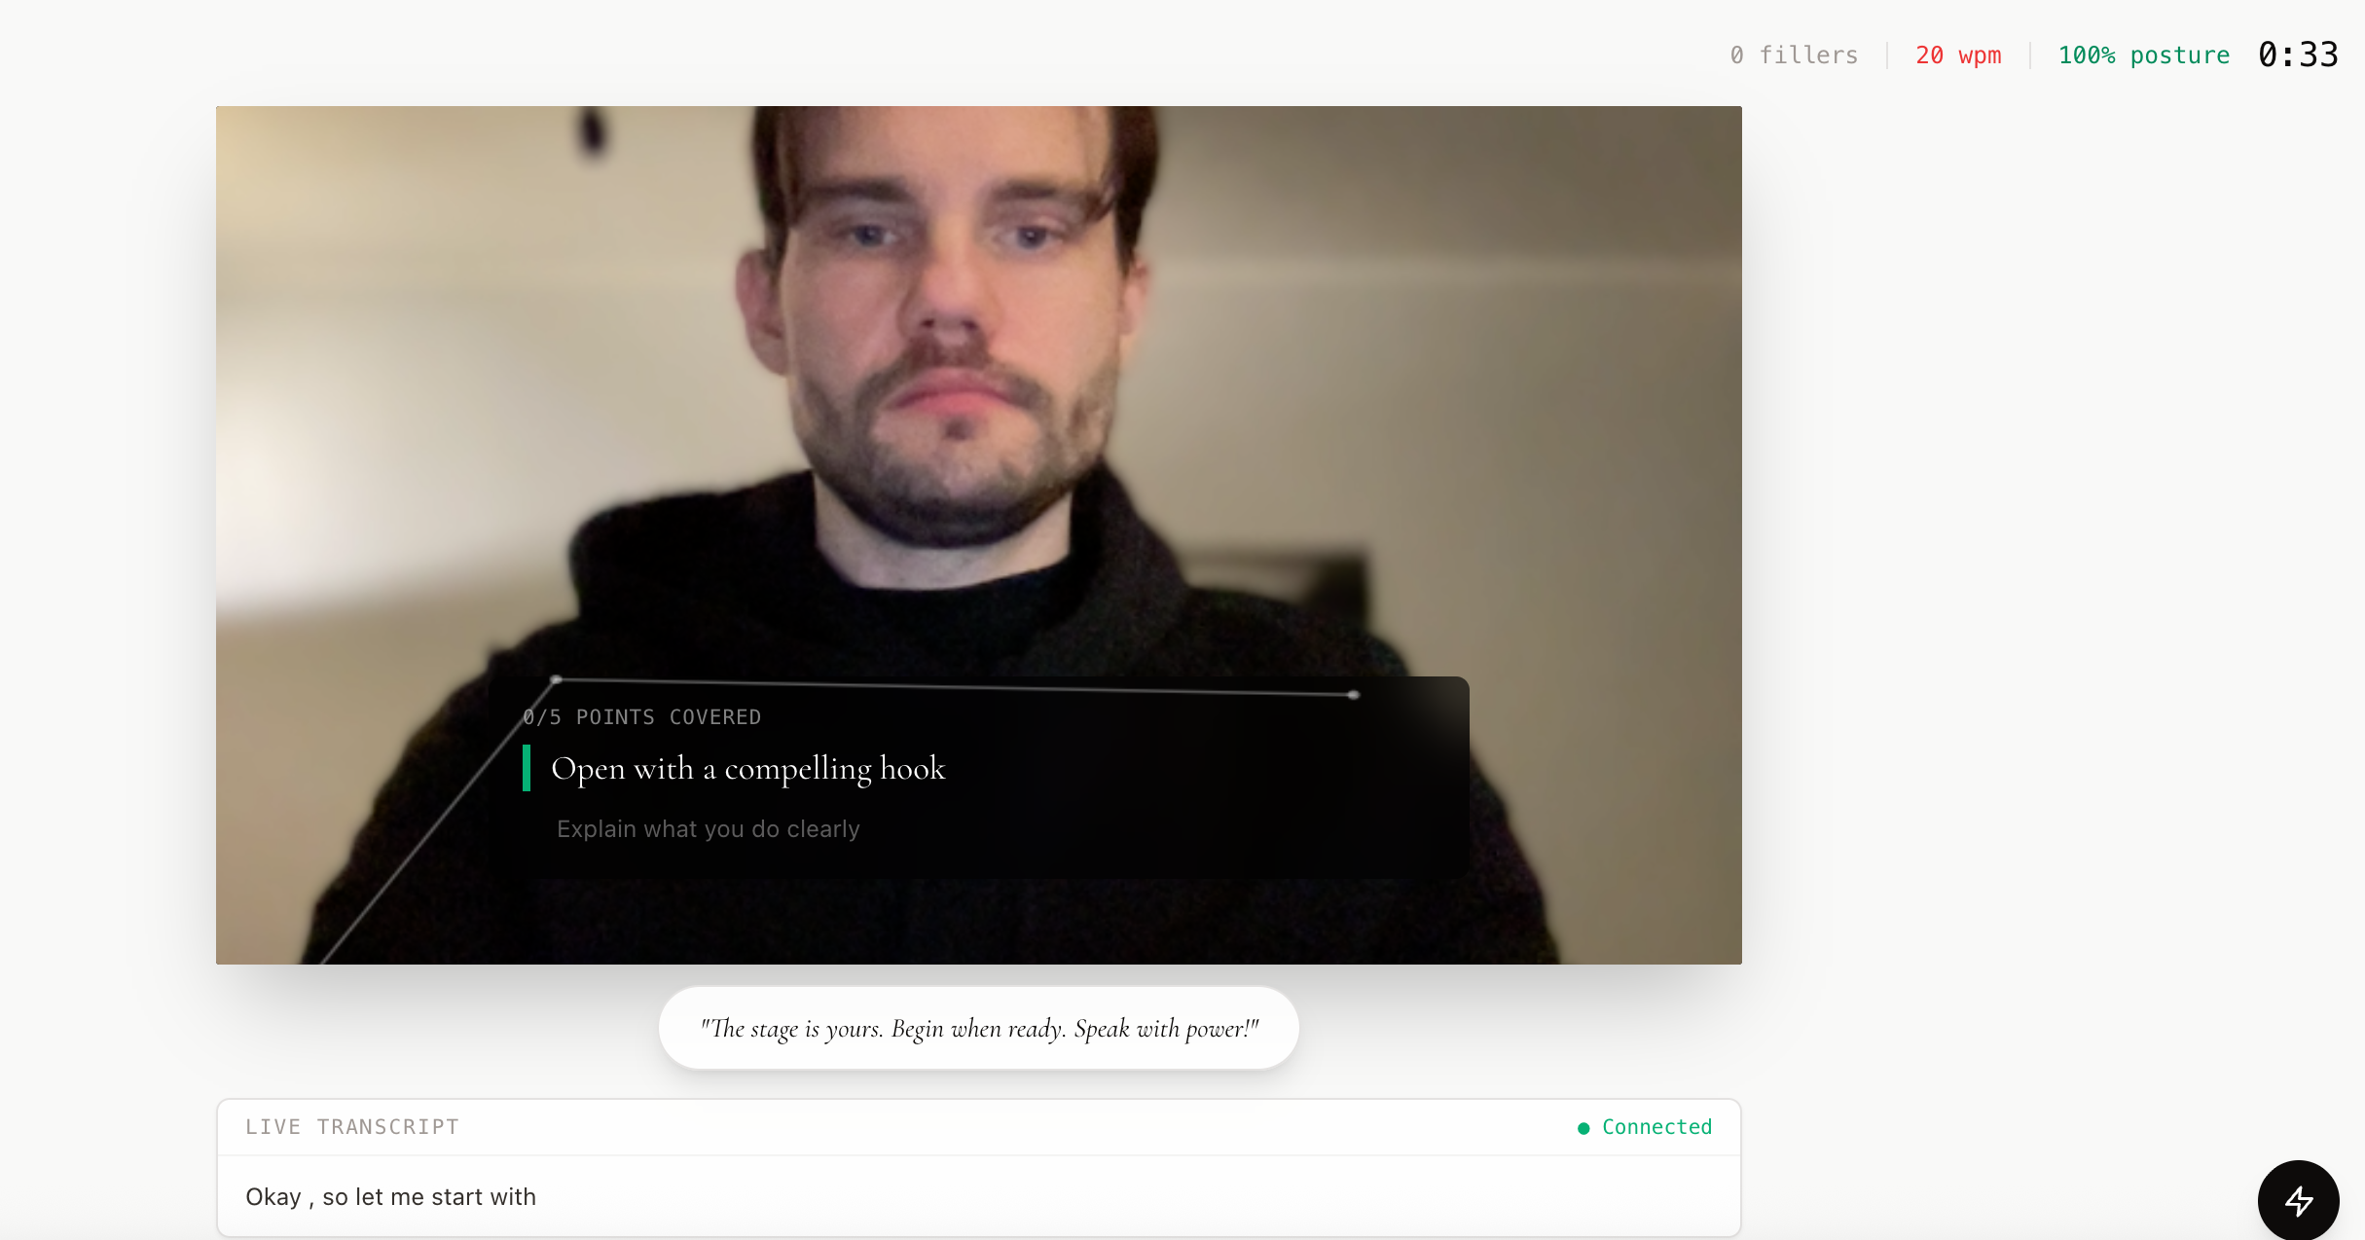
Task: Click the divider between fillers and wpm
Action: tap(1887, 55)
